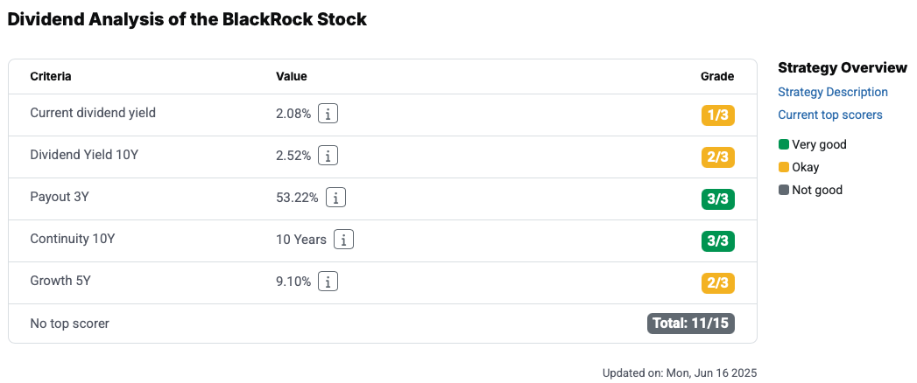Select the Value column header
Screen dimensions: 917x383
point(292,76)
